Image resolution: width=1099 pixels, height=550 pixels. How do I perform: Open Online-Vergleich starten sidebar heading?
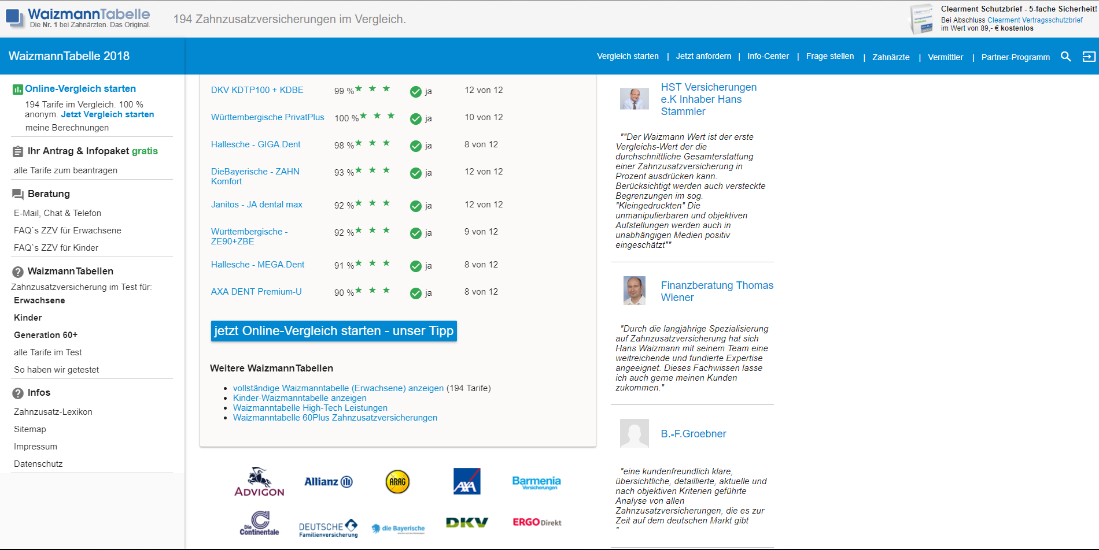point(80,88)
